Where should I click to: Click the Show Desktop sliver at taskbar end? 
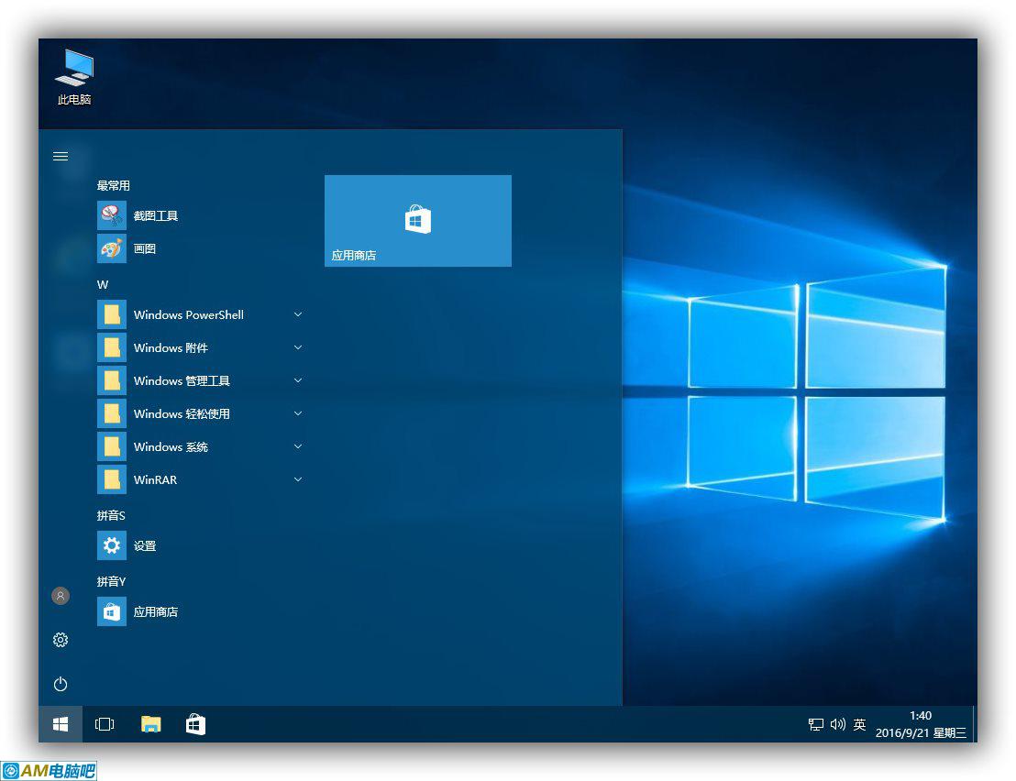[x=975, y=724]
